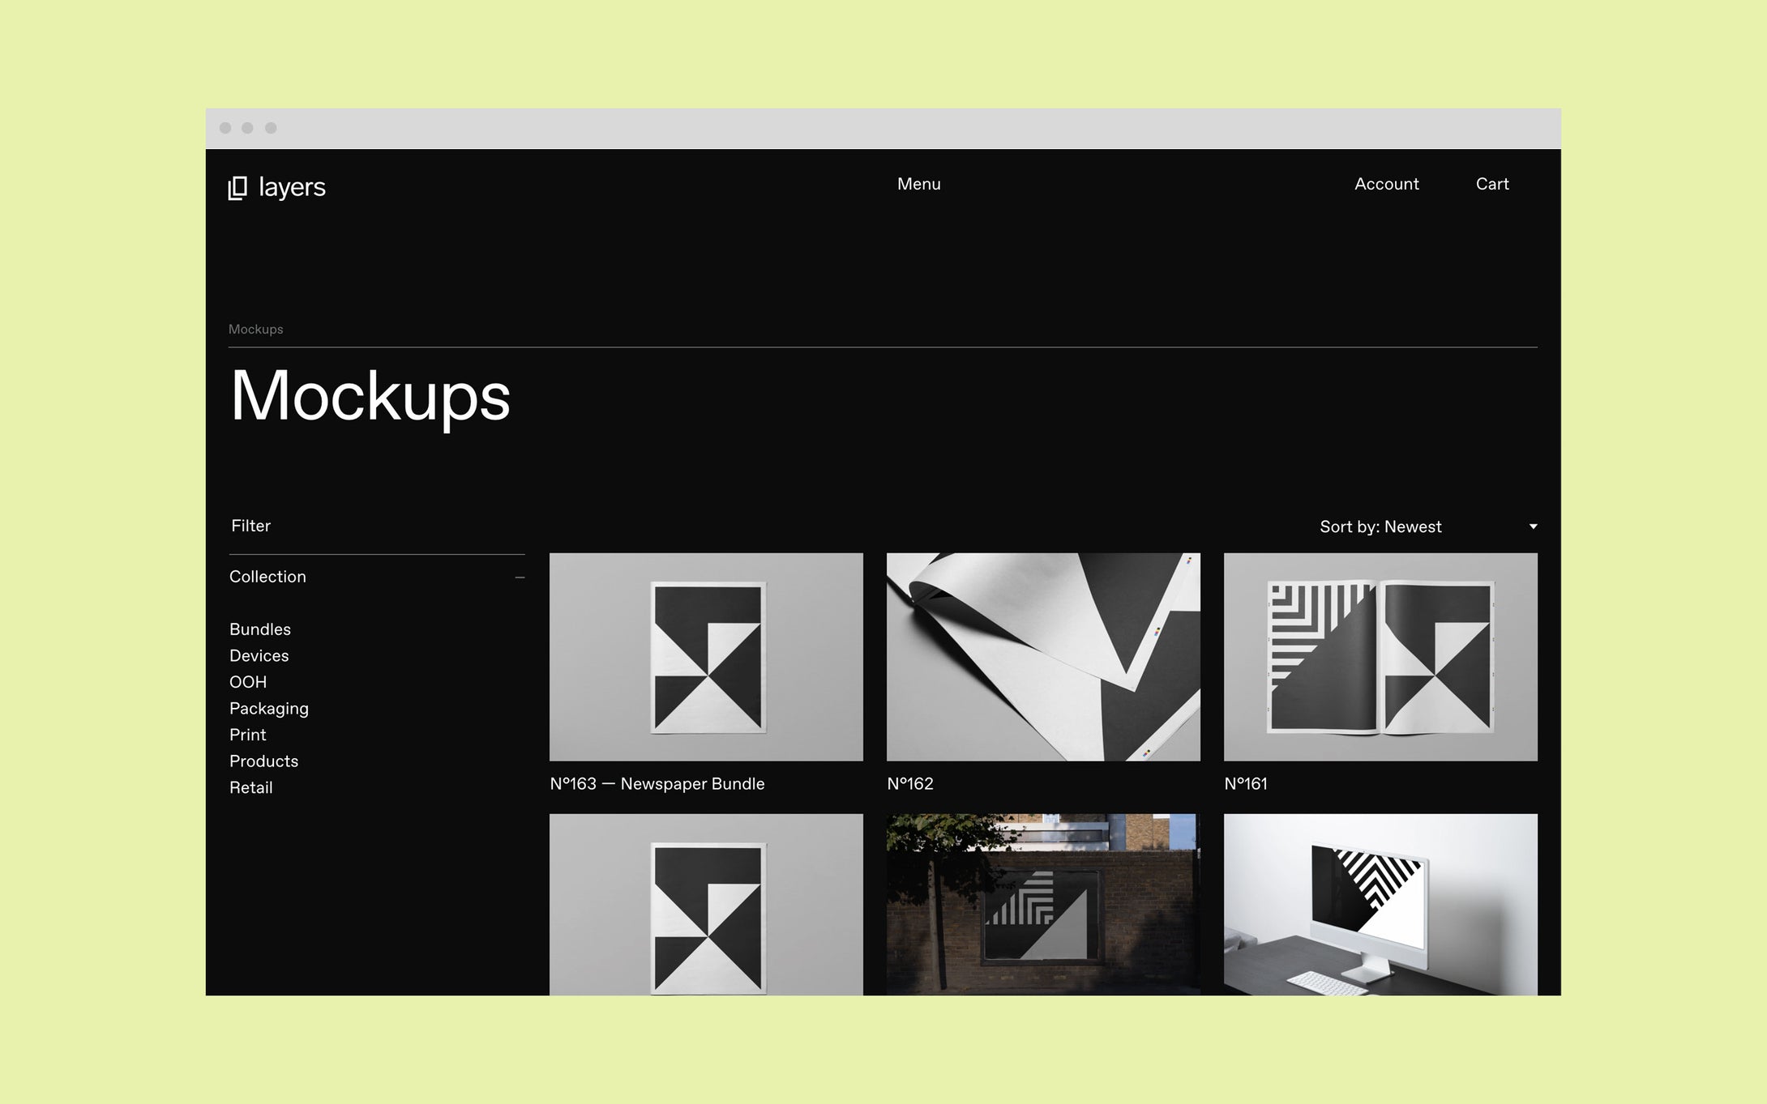Click the layers logo icon
Image resolution: width=1767 pixels, height=1104 pixels.
pos(237,188)
